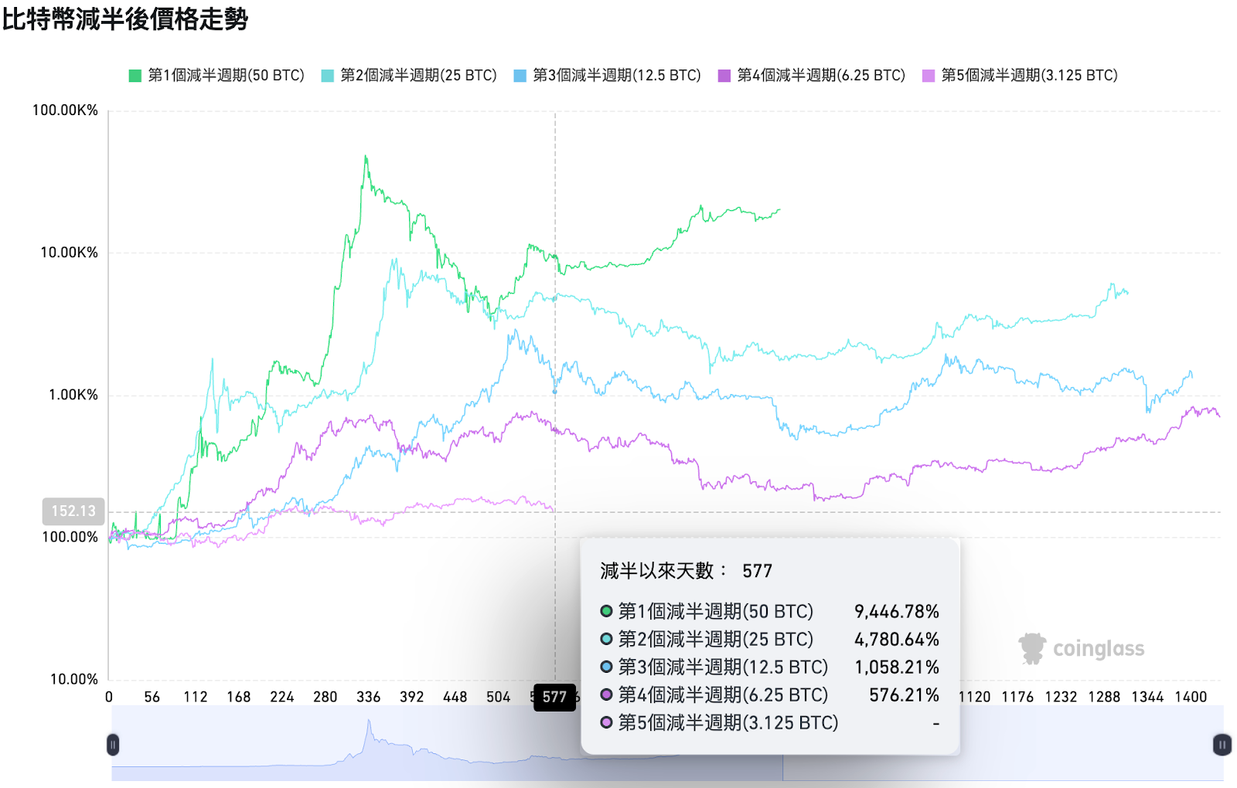
Task: Click the blue legend swatch for 第3個減半週期
Action: (520, 76)
